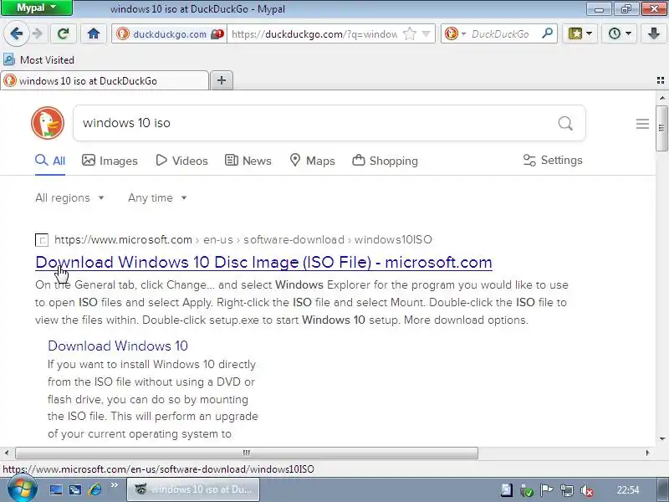Open a new tab with the plus button
The image size is (669, 502).
(222, 80)
